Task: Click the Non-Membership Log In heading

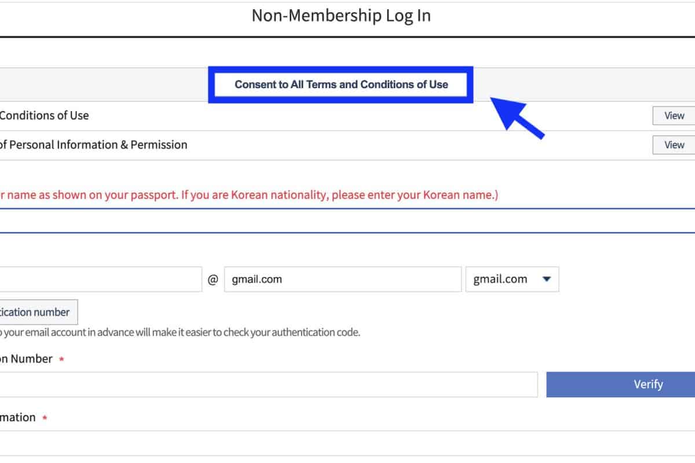Action: pos(341,16)
